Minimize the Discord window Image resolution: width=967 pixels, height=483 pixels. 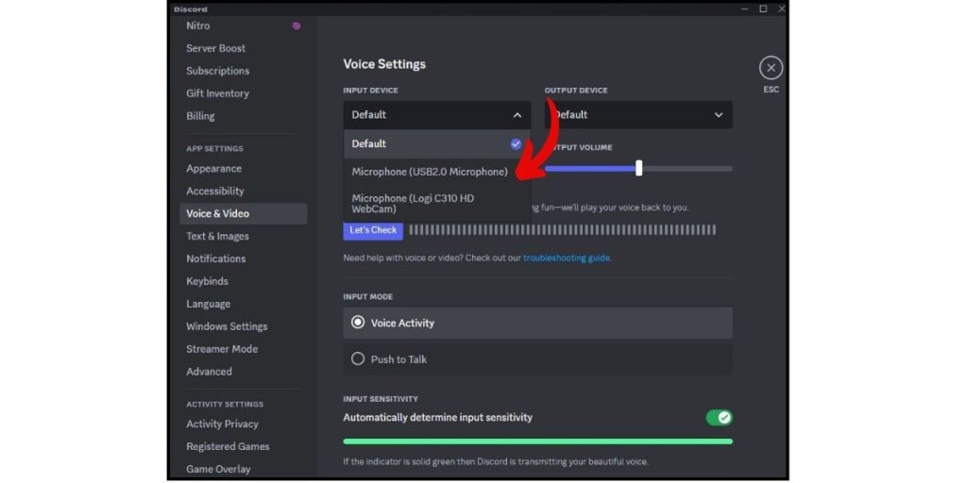click(x=745, y=8)
